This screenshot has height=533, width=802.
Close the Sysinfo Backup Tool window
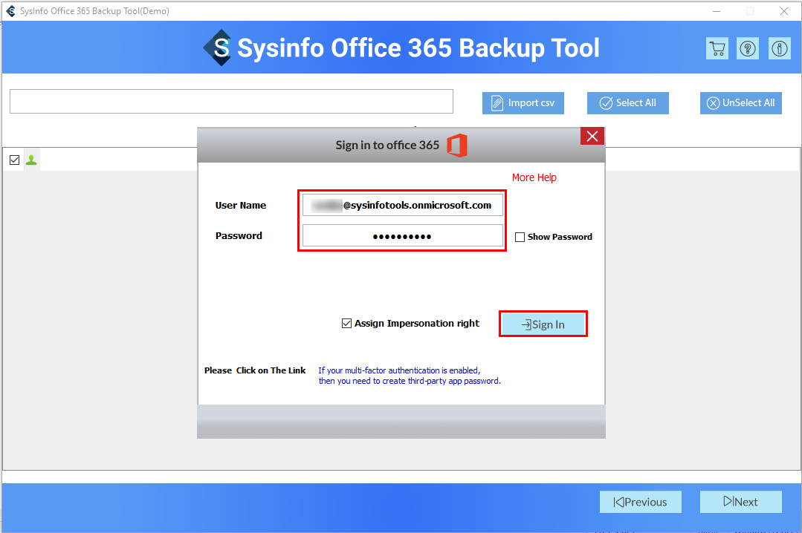coord(783,10)
